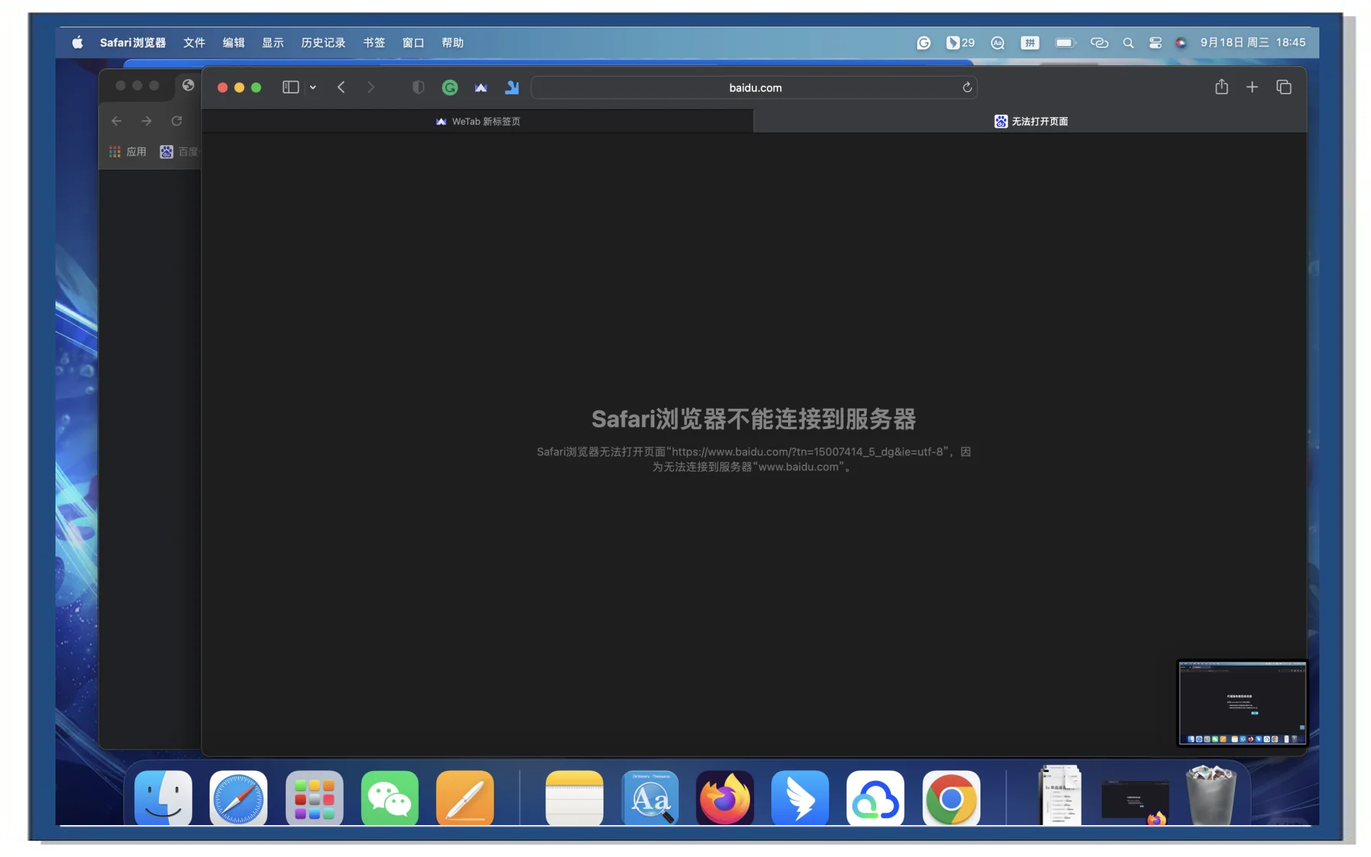Viewport: 1371px width, 857px height.
Task: Click the menu bar icon showing 29
Action: tap(960, 43)
